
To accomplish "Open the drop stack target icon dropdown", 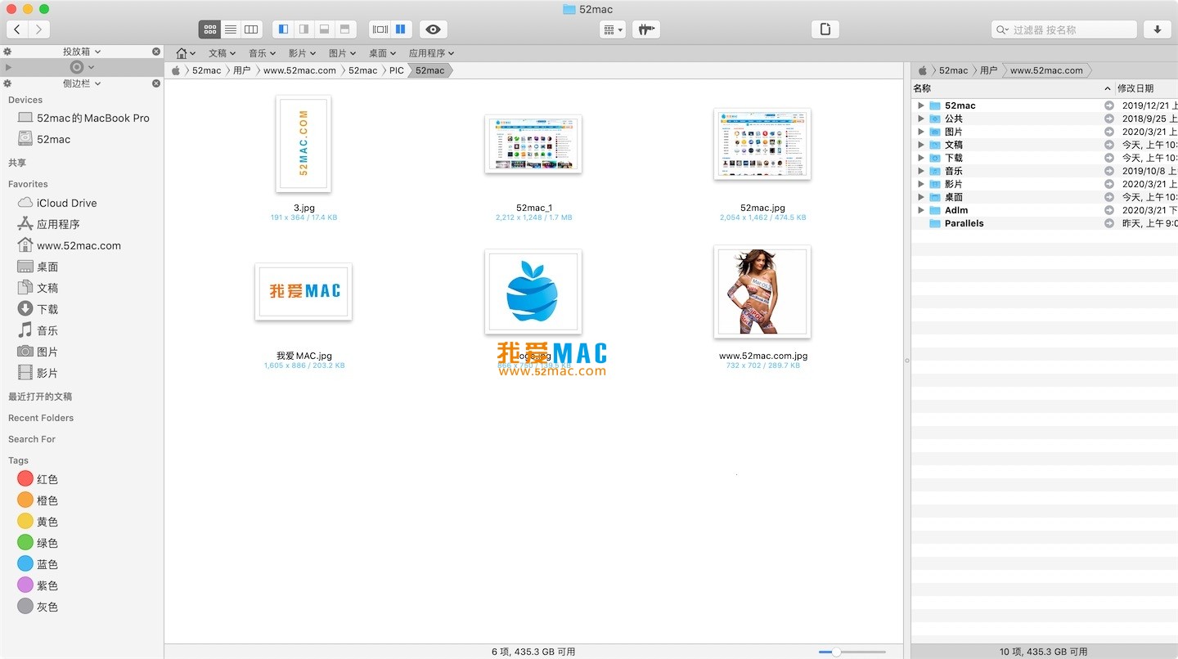I will click(82, 67).
